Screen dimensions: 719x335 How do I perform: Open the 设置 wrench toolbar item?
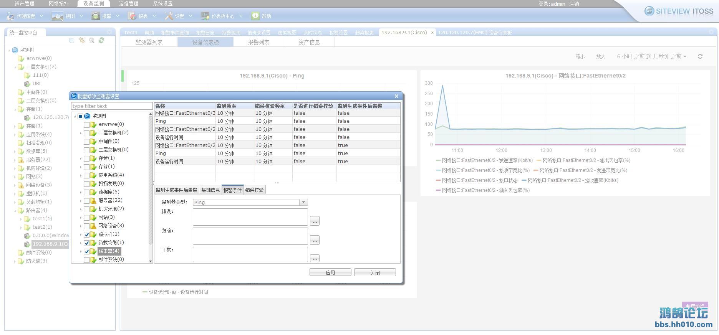(179, 16)
